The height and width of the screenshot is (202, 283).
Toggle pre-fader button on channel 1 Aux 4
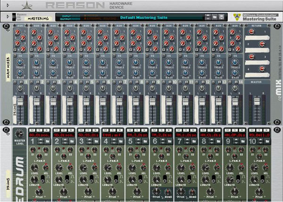15,50
